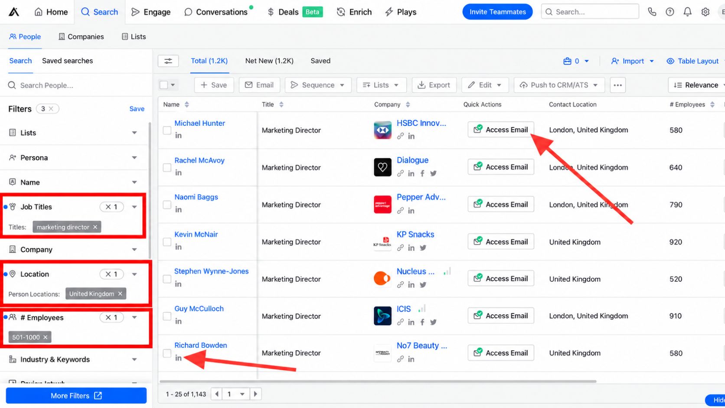Tick Naomi Baggs' row checkbox

point(167,205)
